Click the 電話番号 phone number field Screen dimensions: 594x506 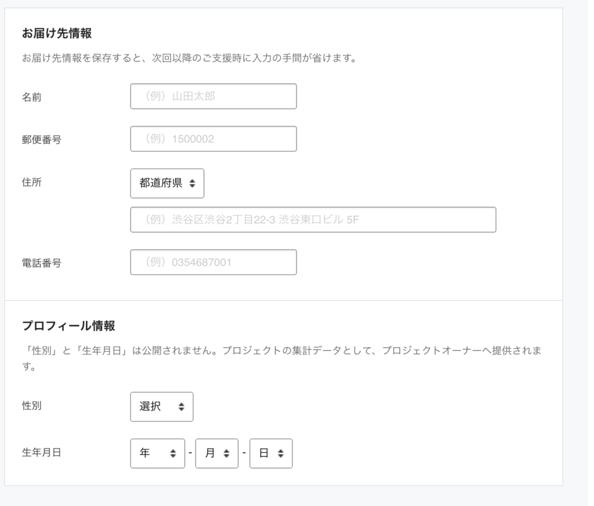(x=213, y=262)
